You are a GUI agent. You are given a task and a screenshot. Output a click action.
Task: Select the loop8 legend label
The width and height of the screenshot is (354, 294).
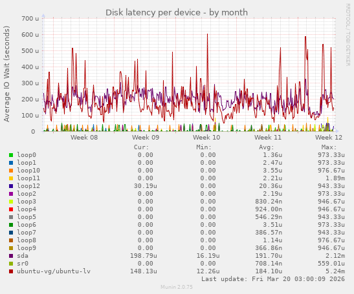[27, 240]
